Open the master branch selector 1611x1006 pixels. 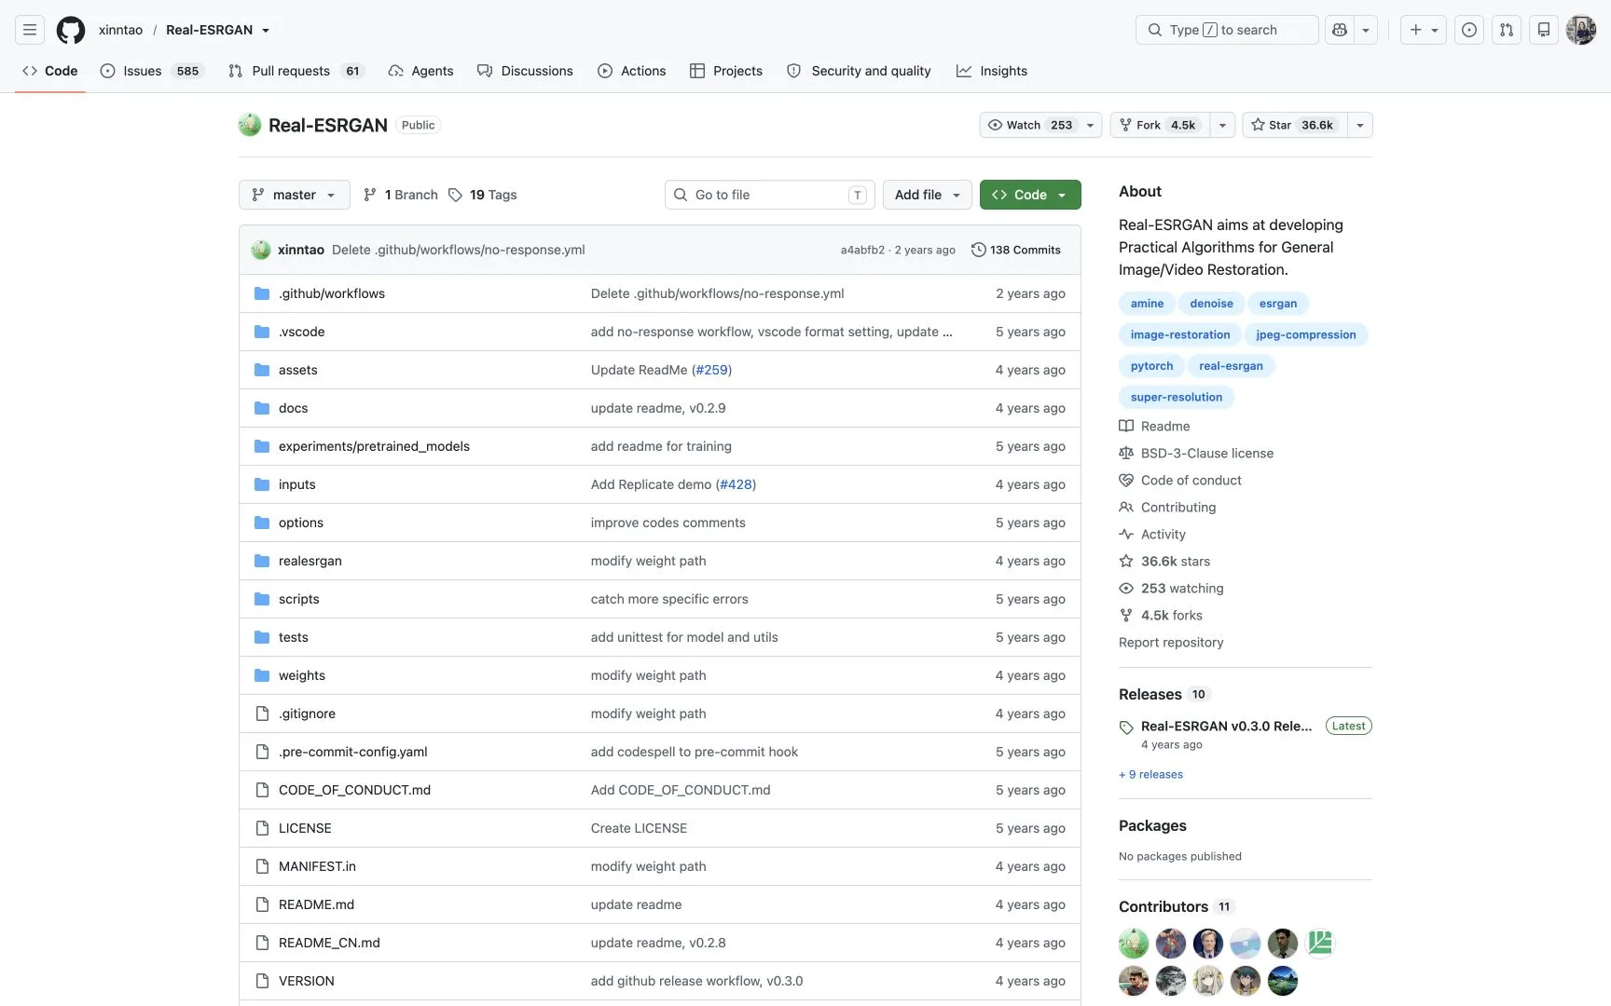pyautogui.click(x=295, y=195)
